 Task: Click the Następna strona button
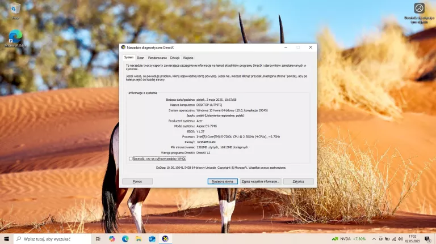coord(223,181)
